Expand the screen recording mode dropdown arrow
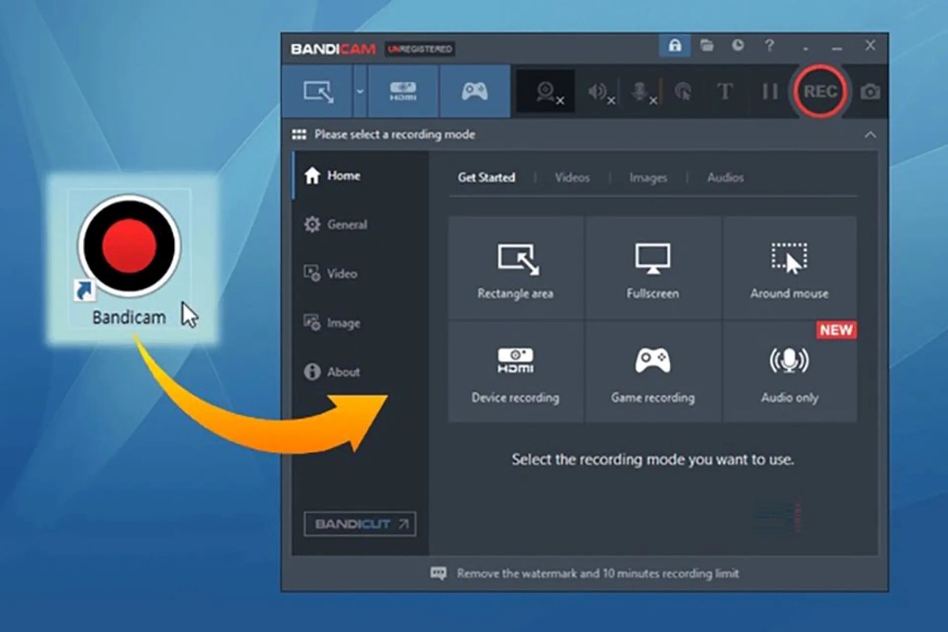 tap(360, 91)
